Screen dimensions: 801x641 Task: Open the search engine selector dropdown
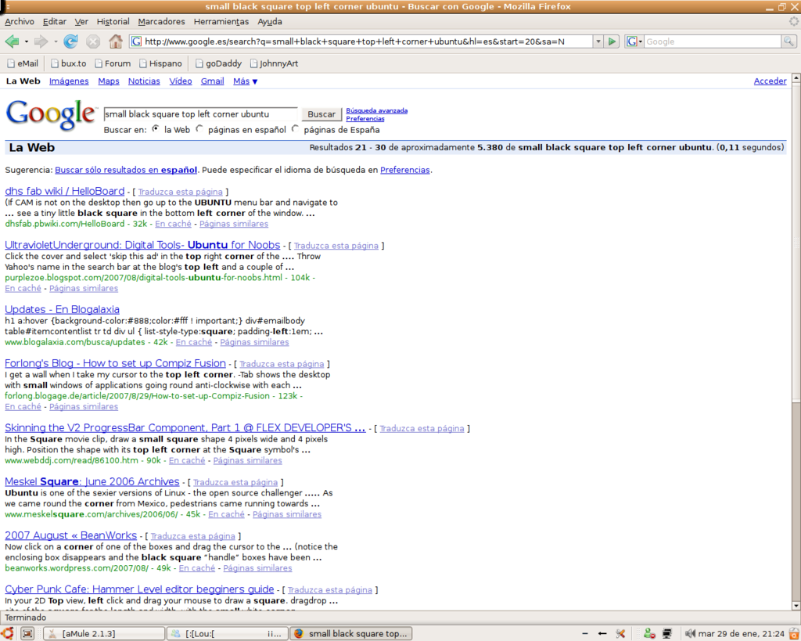pyautogui.click(x=634, y=41)
